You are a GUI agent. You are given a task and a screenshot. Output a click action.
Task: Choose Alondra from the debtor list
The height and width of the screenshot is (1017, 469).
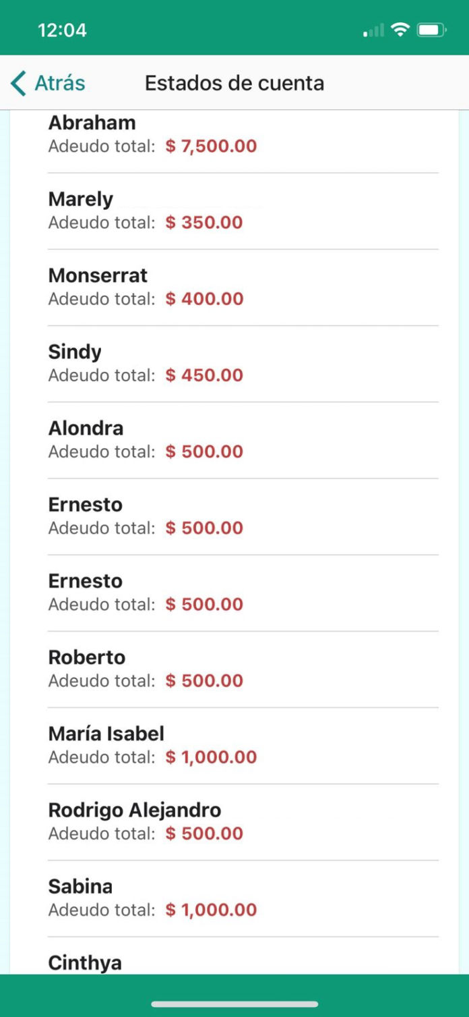(x=86, y=428)
